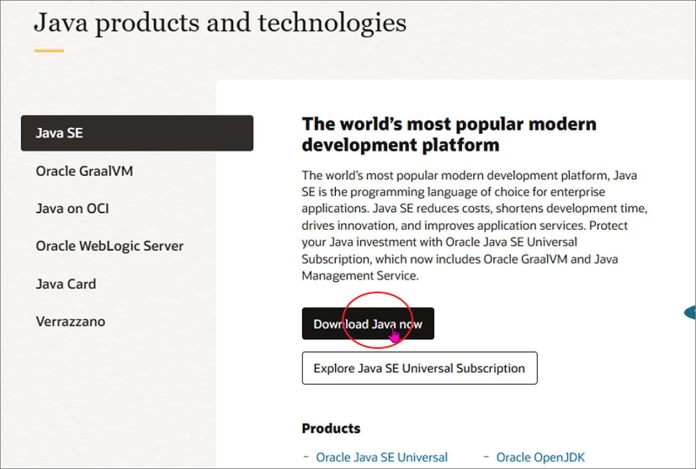Click the Java products and technologies heading
696x469 pixels.
[x=220, y=24]
